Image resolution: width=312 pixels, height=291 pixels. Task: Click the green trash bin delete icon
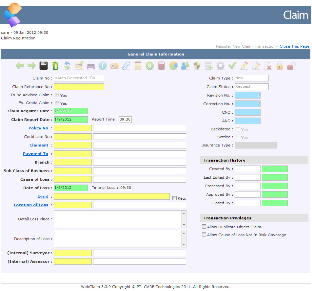point(55,66)
